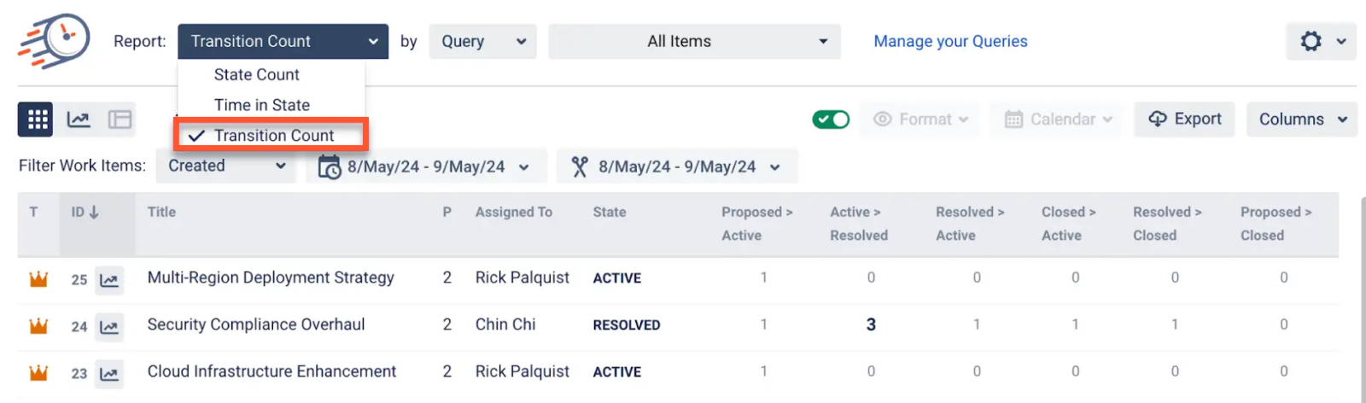The image size is (1366, 403).
Task: Choose Time in State report option
Action: click(261, 105)
